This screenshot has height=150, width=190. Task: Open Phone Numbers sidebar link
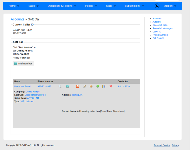pos(160,35)
